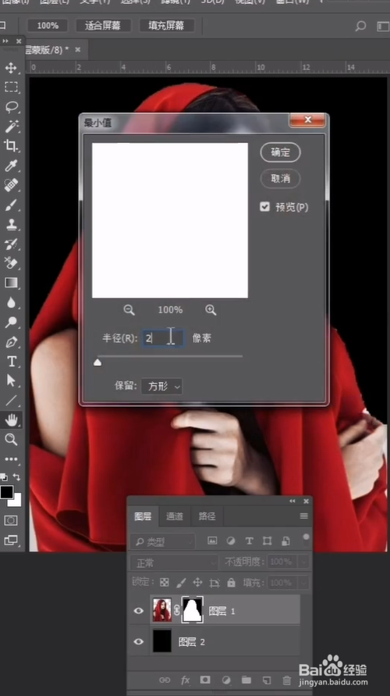This screenshot has width=390, height=696.
Task: Select the 图层 (Layers) tab
Action: tap(143, 516)
